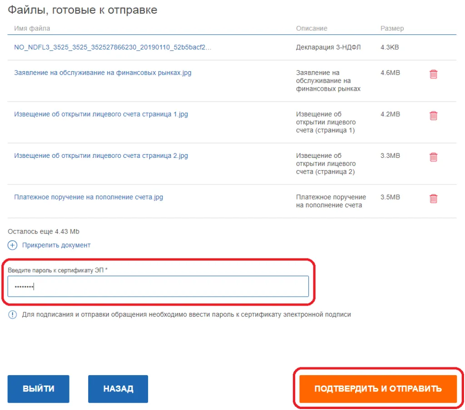Click the Прикрепить документ link
This screenshot has width=465, height=410.
(x=56, y=245)
